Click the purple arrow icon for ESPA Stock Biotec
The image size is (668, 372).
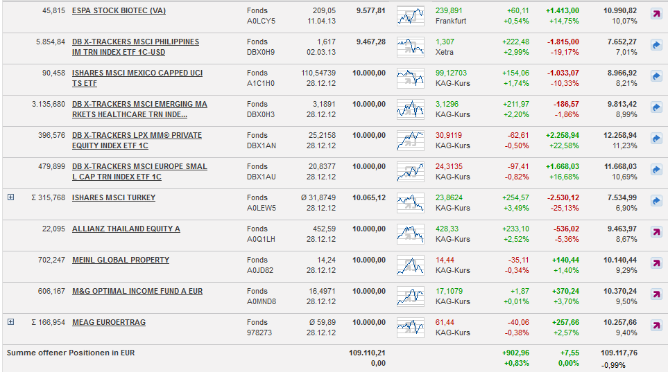(656, 14)
